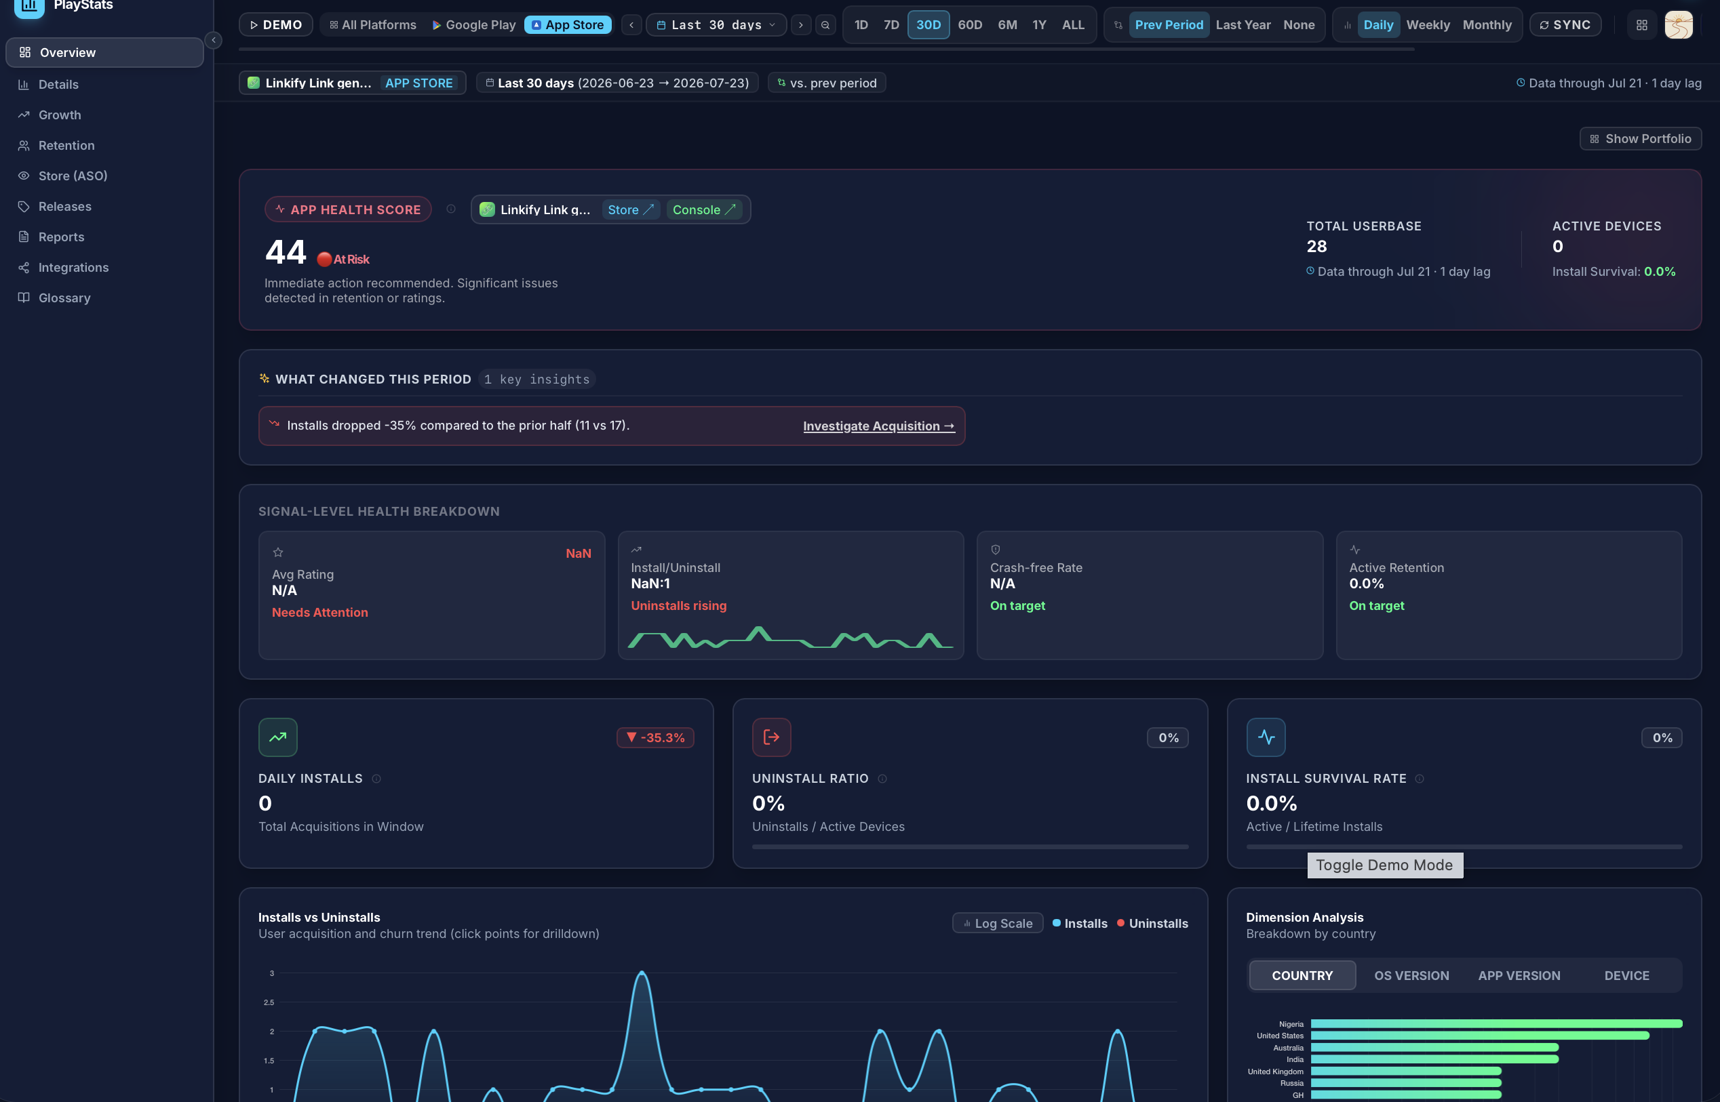Click the SYNC button
Image resolution: width=1720 pixels, height=1102 pixels.
(x=1565, y=24)
